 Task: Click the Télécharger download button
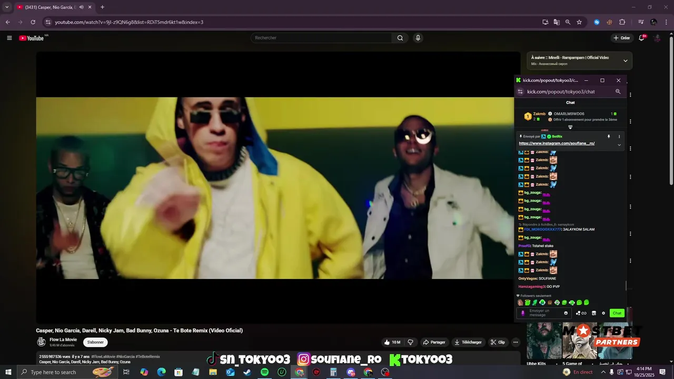coord(468,342)
